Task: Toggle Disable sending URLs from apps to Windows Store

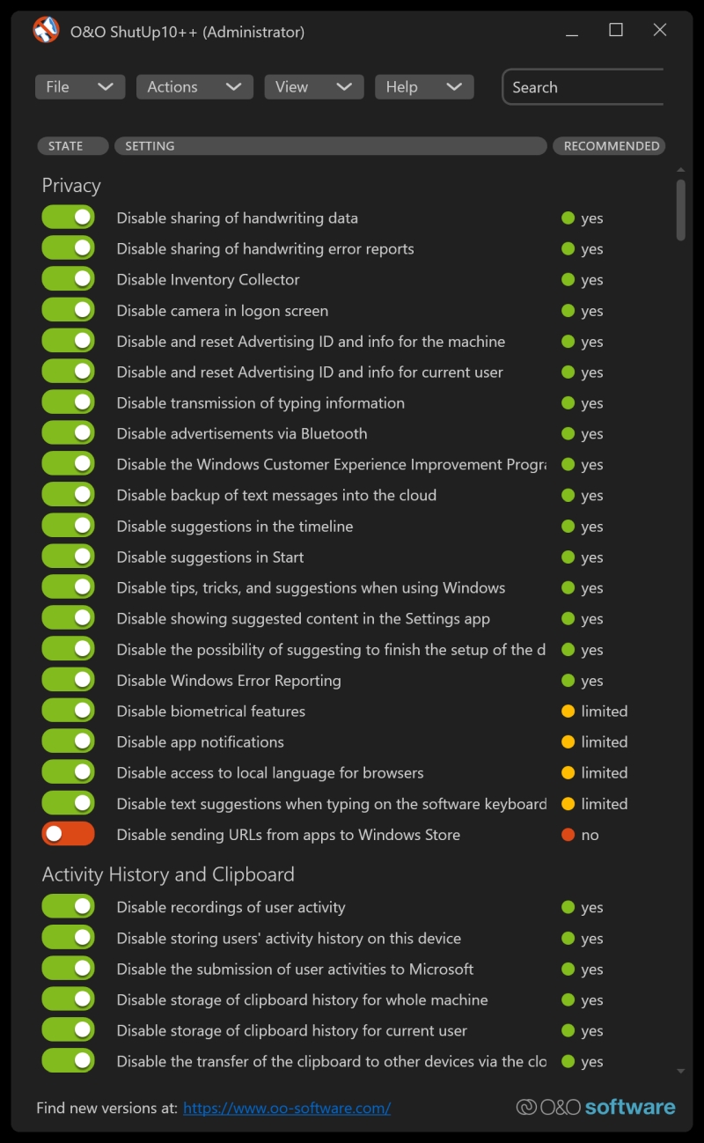Action: pos(68,833)
